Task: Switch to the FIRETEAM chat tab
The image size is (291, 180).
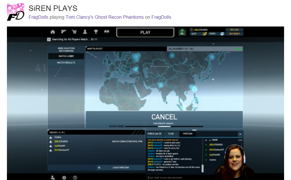Action: pos(187,134)
